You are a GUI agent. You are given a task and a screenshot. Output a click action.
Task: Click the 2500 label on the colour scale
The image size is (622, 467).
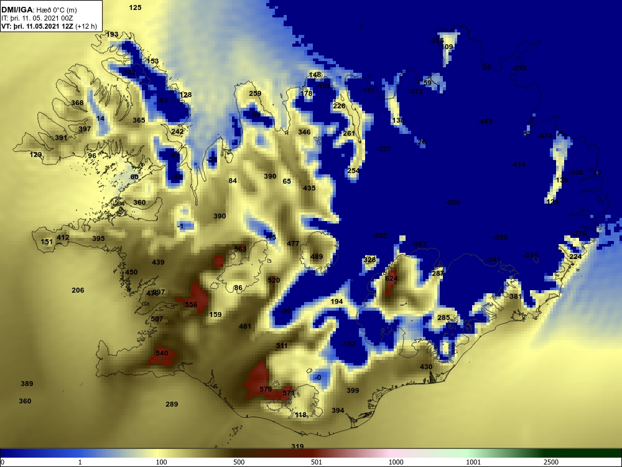pyautogui.click(x=551, y=462)
